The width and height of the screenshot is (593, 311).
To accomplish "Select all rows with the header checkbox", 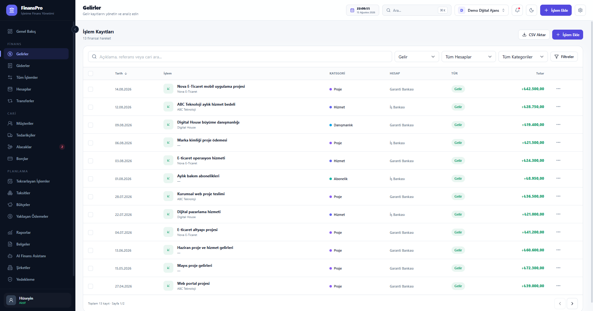I will (91, 74).
